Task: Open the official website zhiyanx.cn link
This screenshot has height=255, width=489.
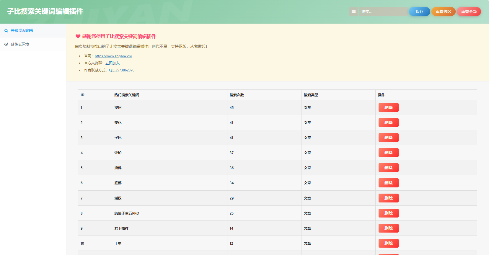Action: click(113, 56)
